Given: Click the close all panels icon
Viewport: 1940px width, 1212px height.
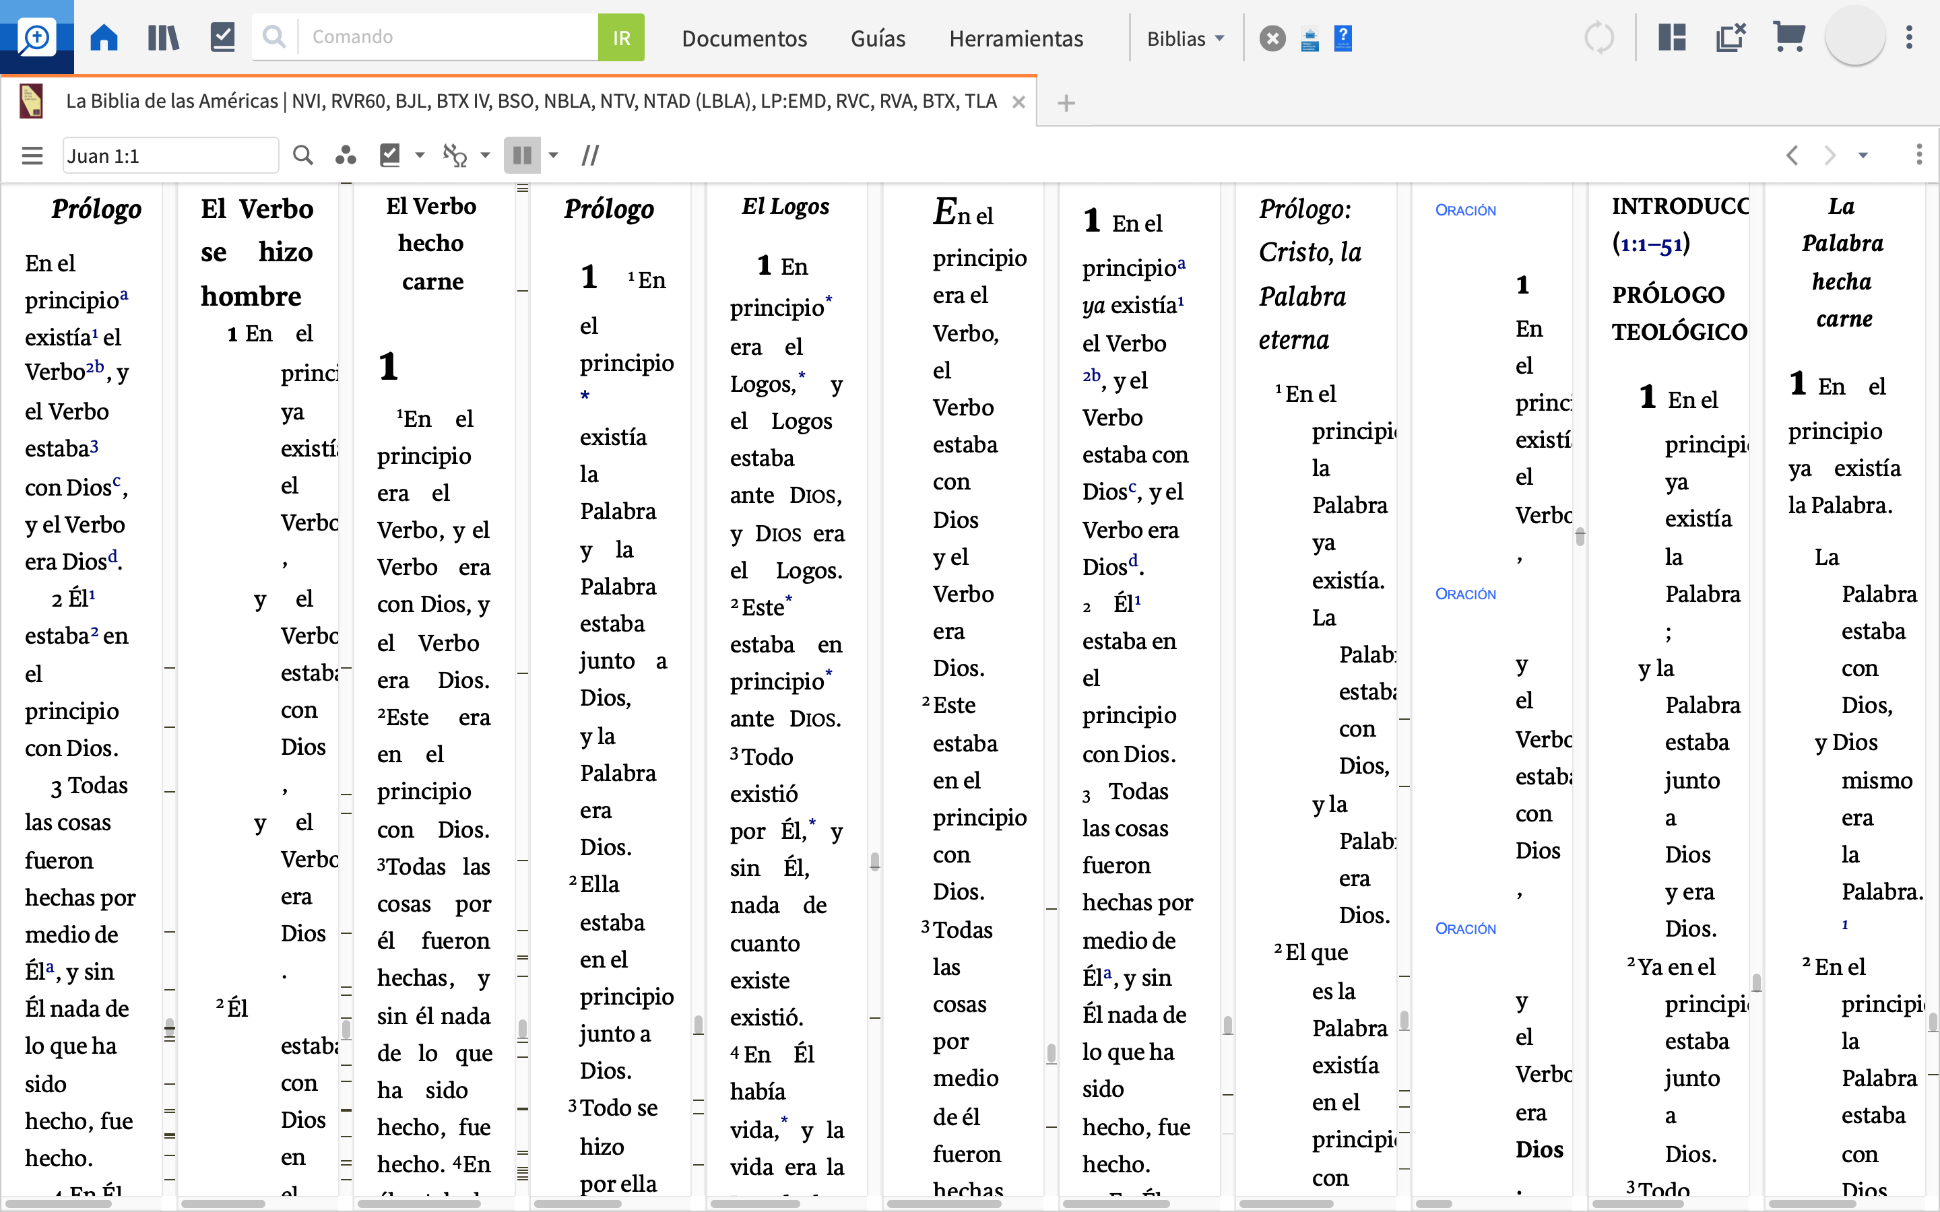Looking at the screenshot, I should (x=1732, y=37).
